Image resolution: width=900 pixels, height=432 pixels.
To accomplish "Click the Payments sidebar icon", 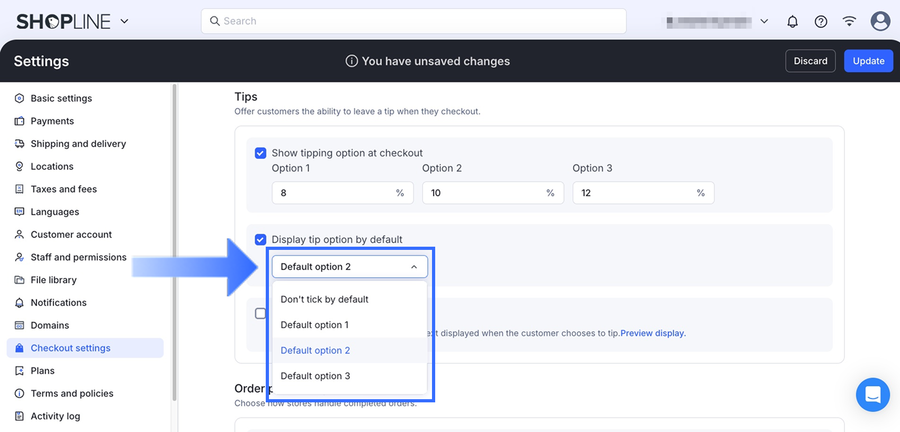I will click(20, 121).
